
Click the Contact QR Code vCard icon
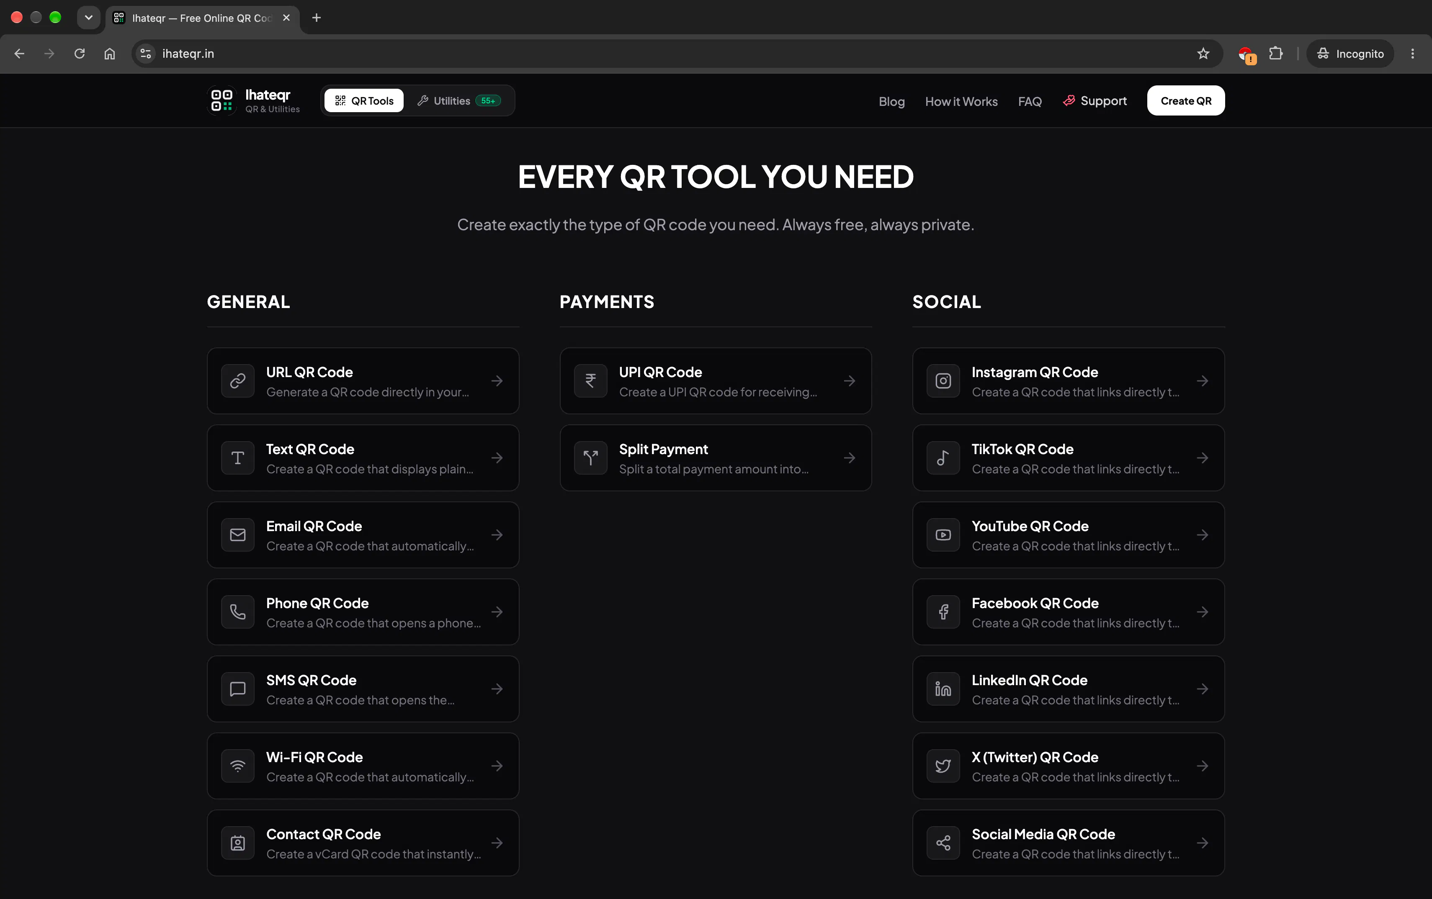(238, 843)
